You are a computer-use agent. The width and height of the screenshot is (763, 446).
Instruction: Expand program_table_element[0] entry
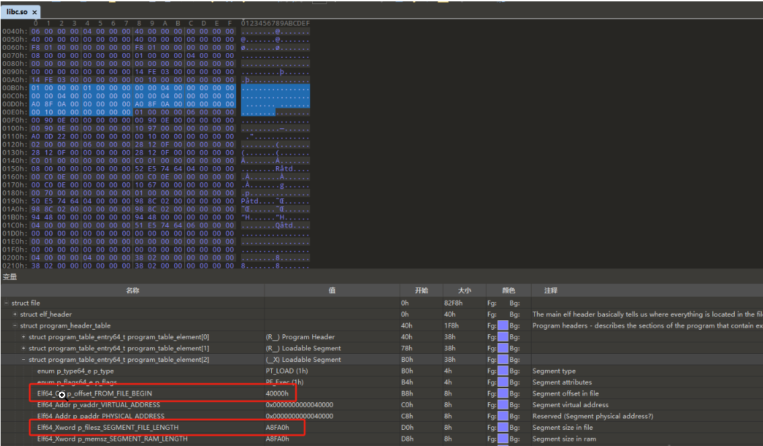[x=24, y=336]
